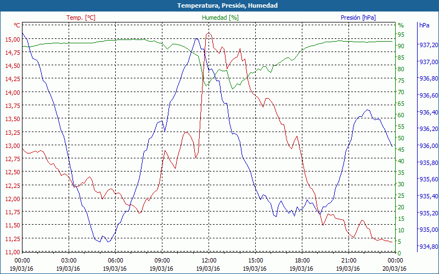This screenshot has height=274, width=439.
Task: Click the temperature axis value '13,00'
Action: tap(13, 145)
